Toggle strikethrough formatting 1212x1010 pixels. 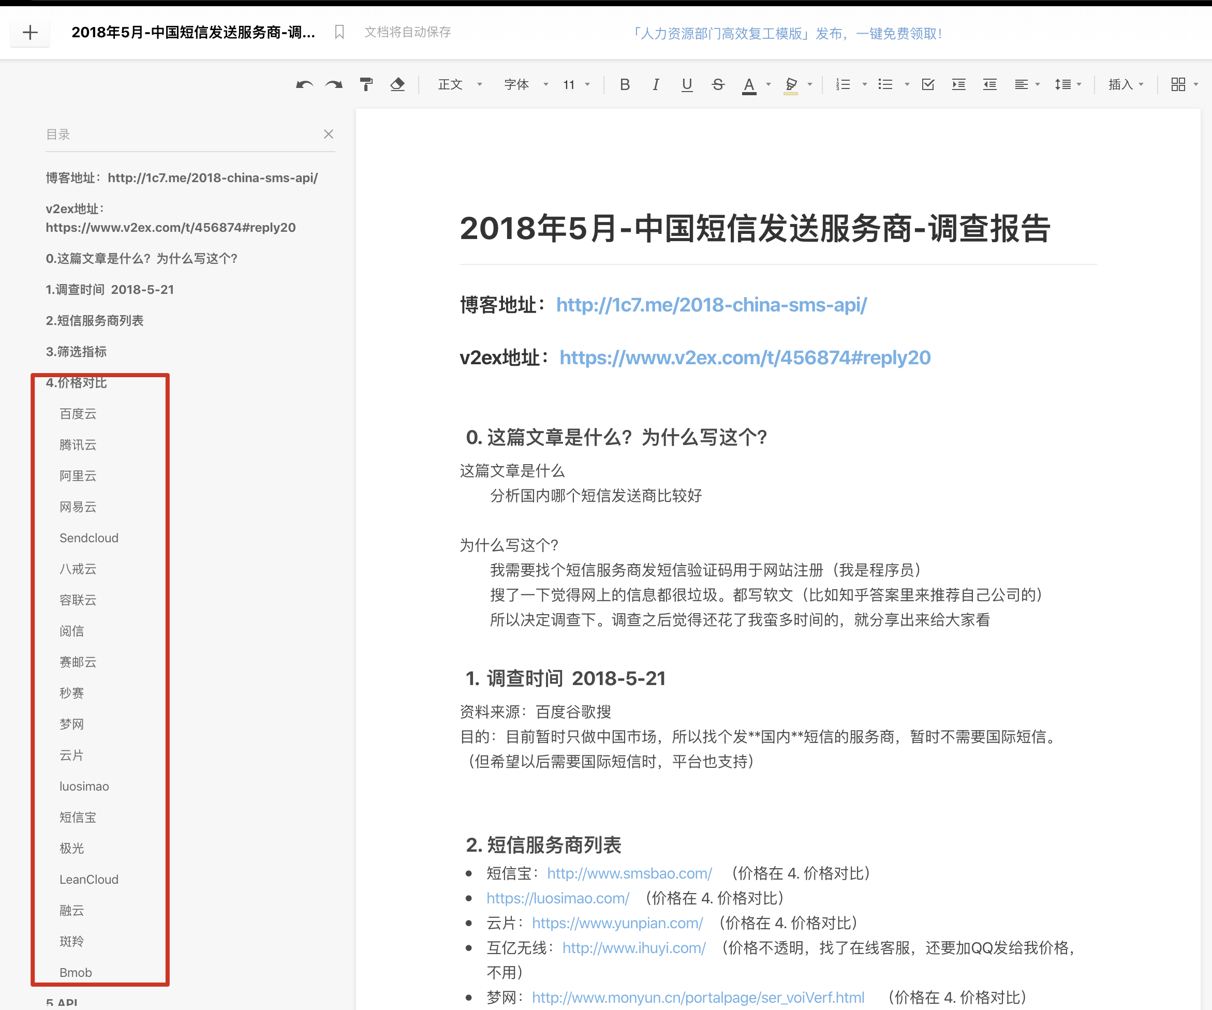click(718, 85)
